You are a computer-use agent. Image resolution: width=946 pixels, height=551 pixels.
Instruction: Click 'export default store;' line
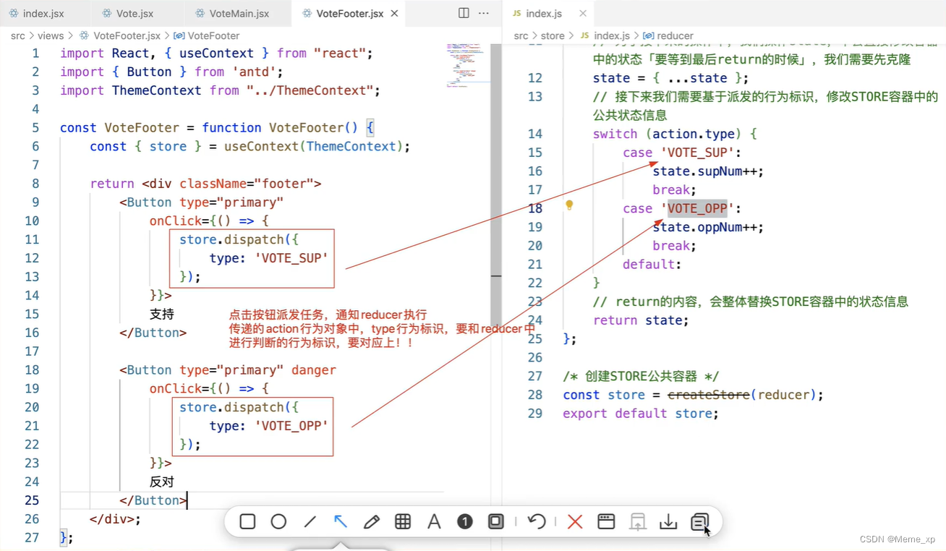point(641,414)
